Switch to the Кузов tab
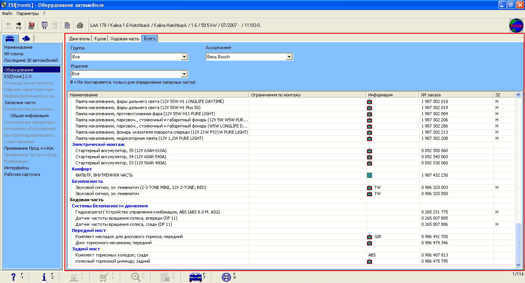Image resolution: width=525 pixels, height=283 pixels. tap(100, 39)
